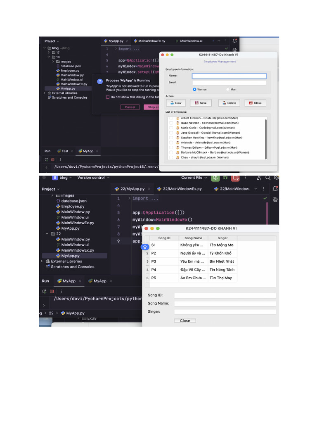Open more options dots in the upper Run panel
Viewport: 317px width, 423px height.
click(60, 159)
